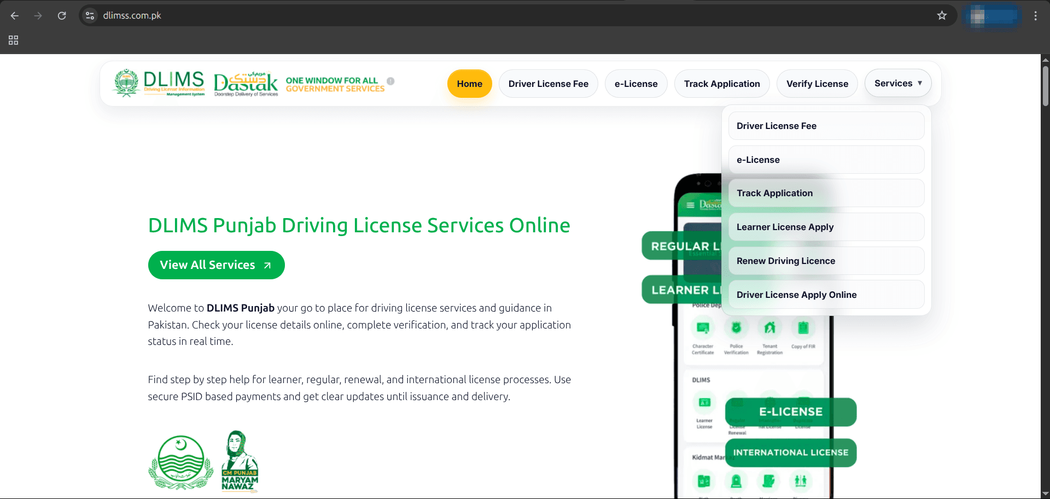Click the CM Punjab Maryam Nawaz logo
Screen dimensions: 1050x499
(240, 462)
